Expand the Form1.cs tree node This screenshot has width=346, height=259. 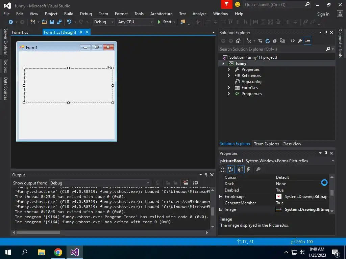point(229,88)
